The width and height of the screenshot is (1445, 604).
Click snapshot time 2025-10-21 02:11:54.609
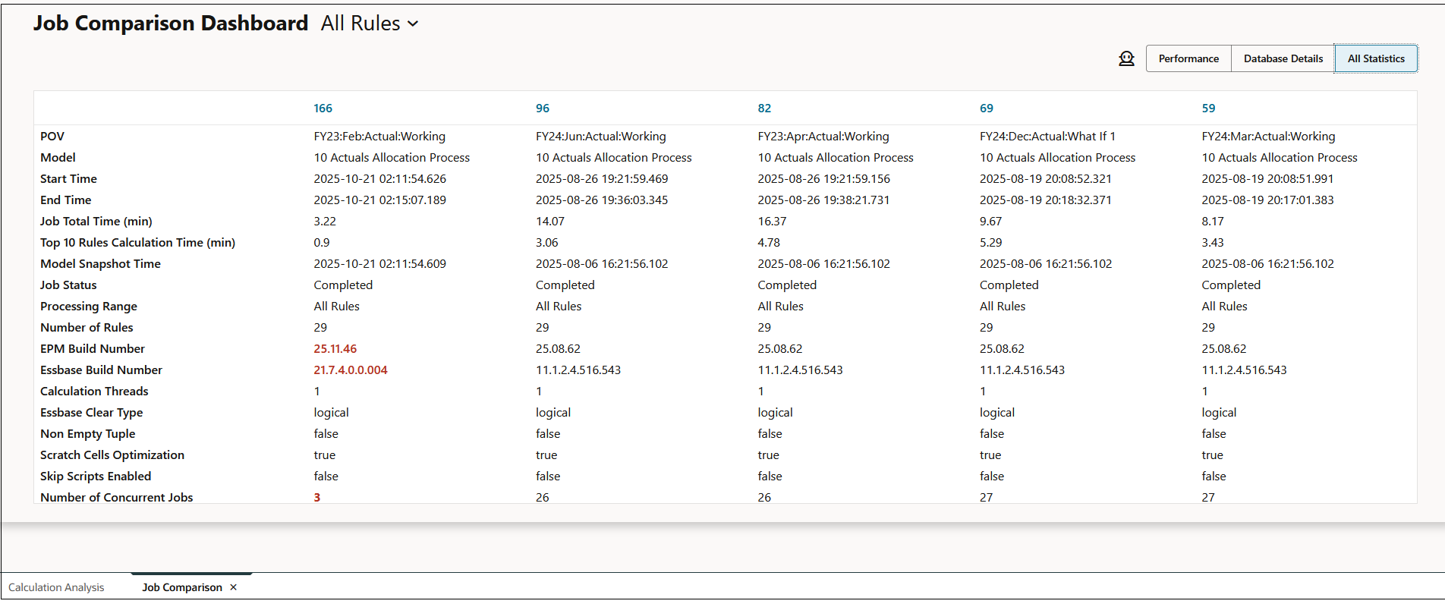(x=380, y=264)
